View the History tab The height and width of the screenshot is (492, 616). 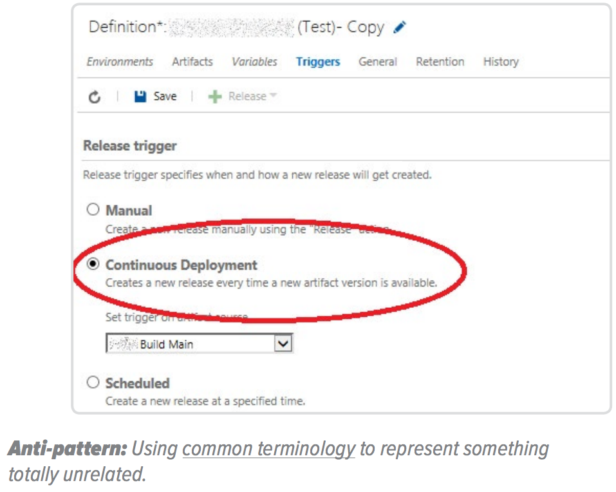point(501,62)
